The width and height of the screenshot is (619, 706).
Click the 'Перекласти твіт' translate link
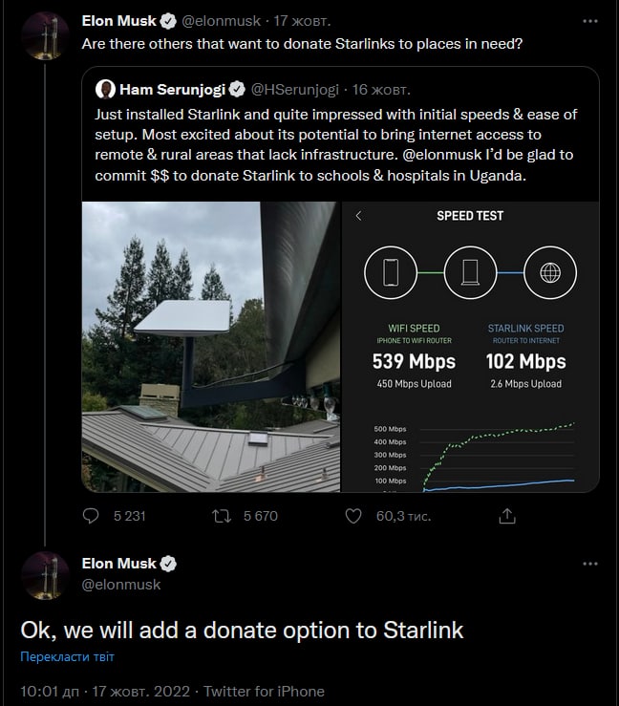click(67, 658)
